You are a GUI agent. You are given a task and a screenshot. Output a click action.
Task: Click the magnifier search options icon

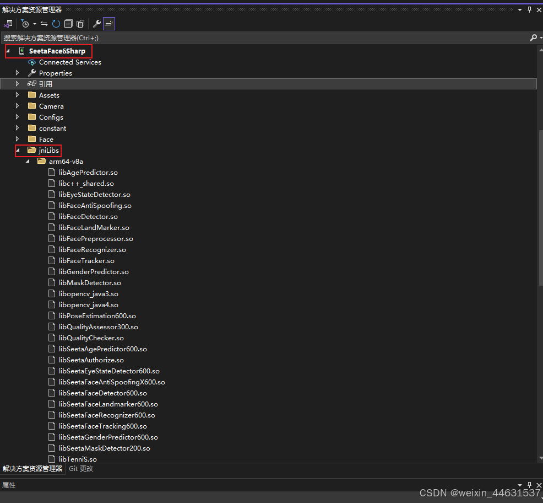[533, 38]
